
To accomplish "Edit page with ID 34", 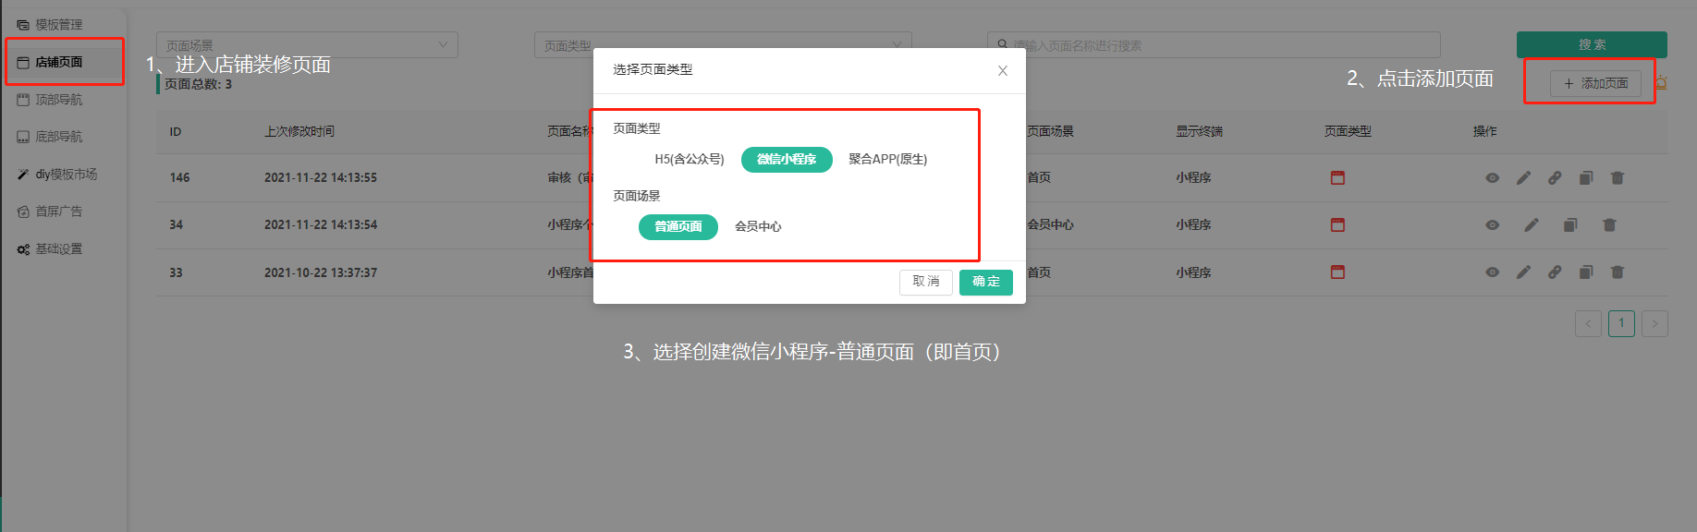I will click(1532, 225).
